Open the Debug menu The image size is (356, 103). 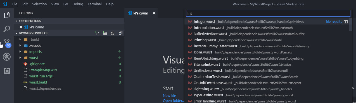click(78, 4)
